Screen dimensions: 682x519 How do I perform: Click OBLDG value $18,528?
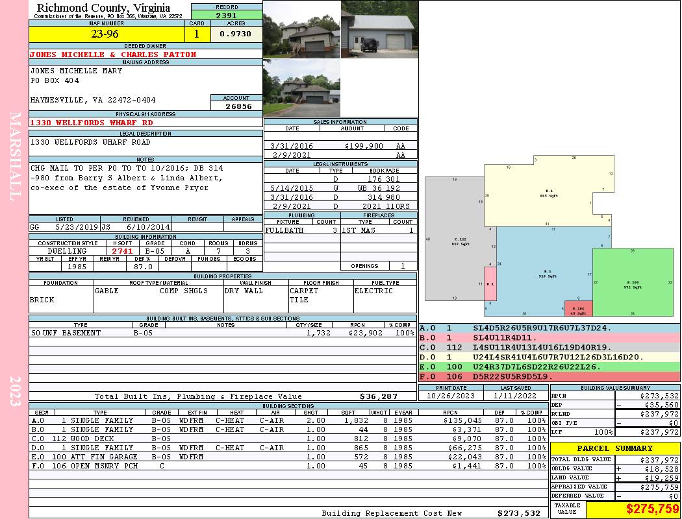coord(661,469)
